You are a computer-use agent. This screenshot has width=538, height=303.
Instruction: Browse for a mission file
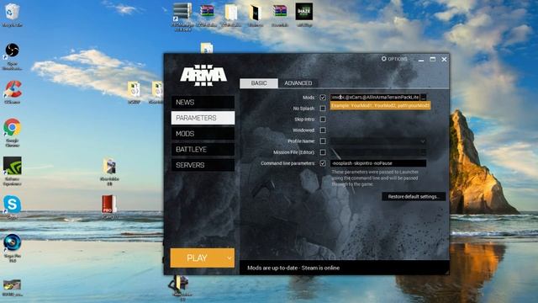[x=424, y=152]
